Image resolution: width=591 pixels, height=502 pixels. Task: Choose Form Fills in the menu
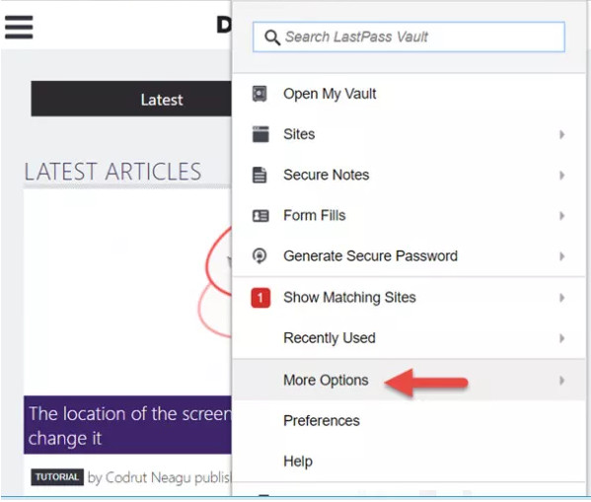pos(408,216)
